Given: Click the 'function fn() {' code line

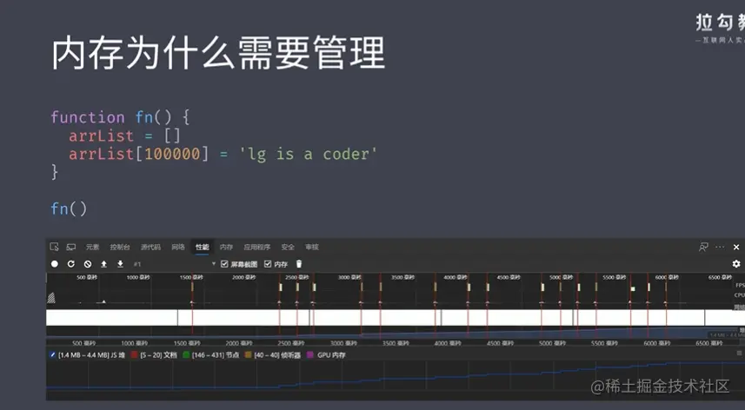Looking at the screenshot, I should click(x=120, y=117).
